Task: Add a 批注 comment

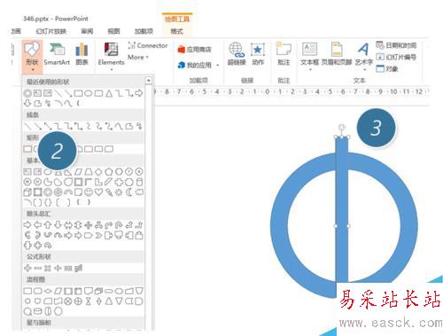Action: click(x=284, y=54)
